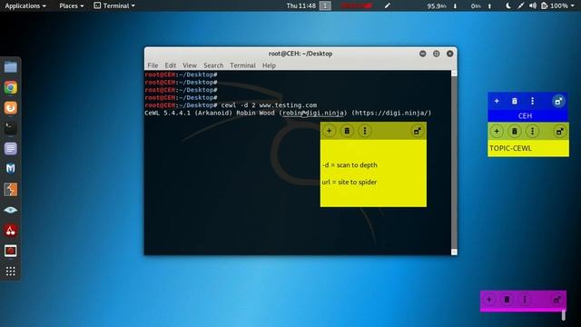
Task: Open the clock Thu 11:48 calendar
Action: pos(300,5)
